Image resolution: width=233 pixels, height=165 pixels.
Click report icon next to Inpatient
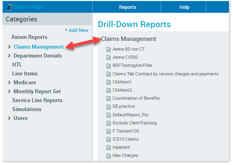pos(109,148)
